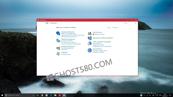The image size is (173, 97).
Task: Click the search magnifier in Control Panel
Action: 135,23
